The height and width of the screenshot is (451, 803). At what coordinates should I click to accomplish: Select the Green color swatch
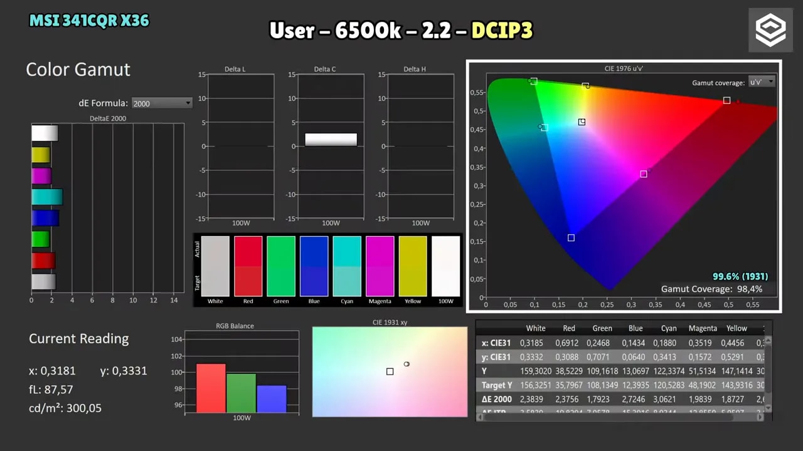[281, 266]
